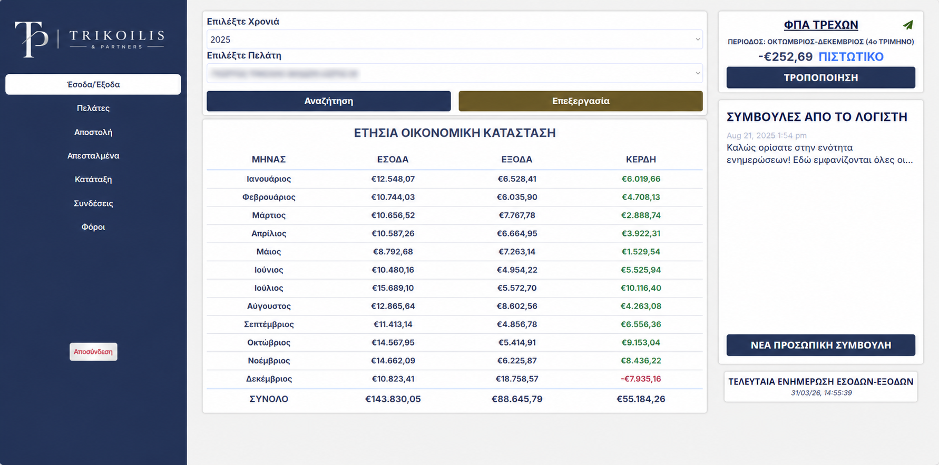
Task: Click the green paper plane send icon
Action: pos(908,25)
